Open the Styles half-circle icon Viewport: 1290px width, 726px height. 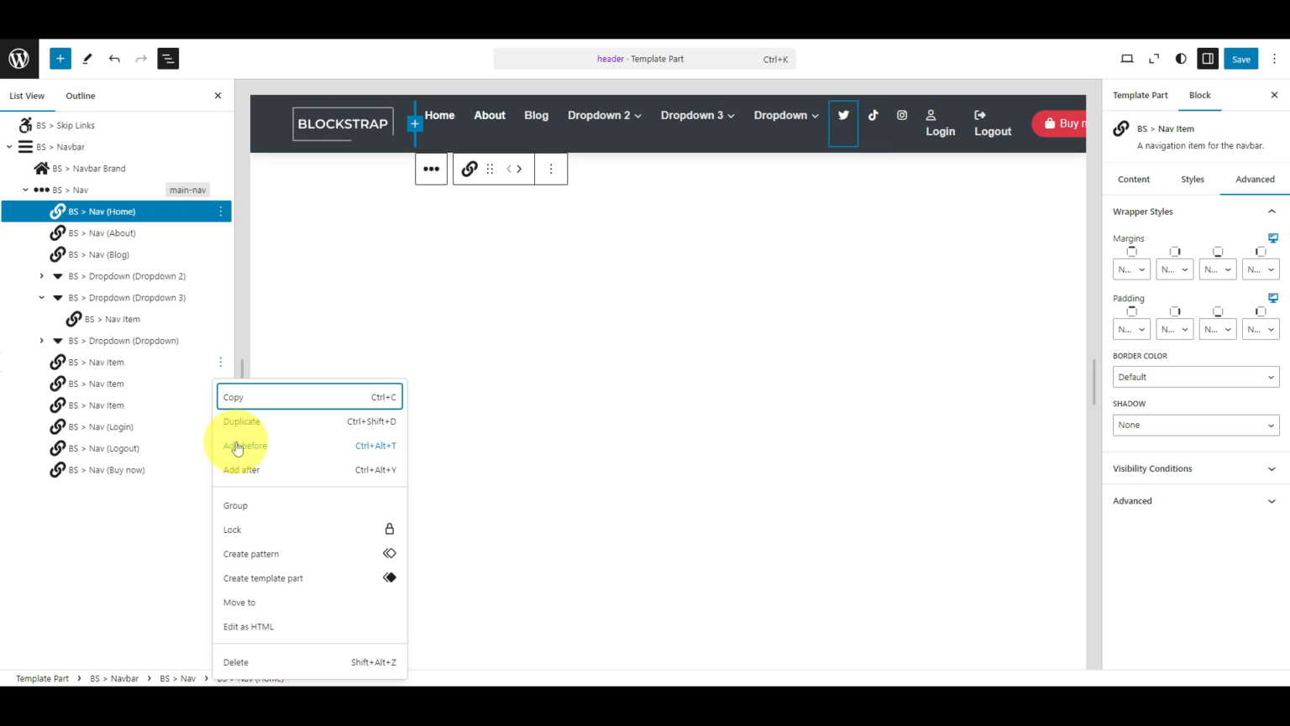[x=1181, y=59]
